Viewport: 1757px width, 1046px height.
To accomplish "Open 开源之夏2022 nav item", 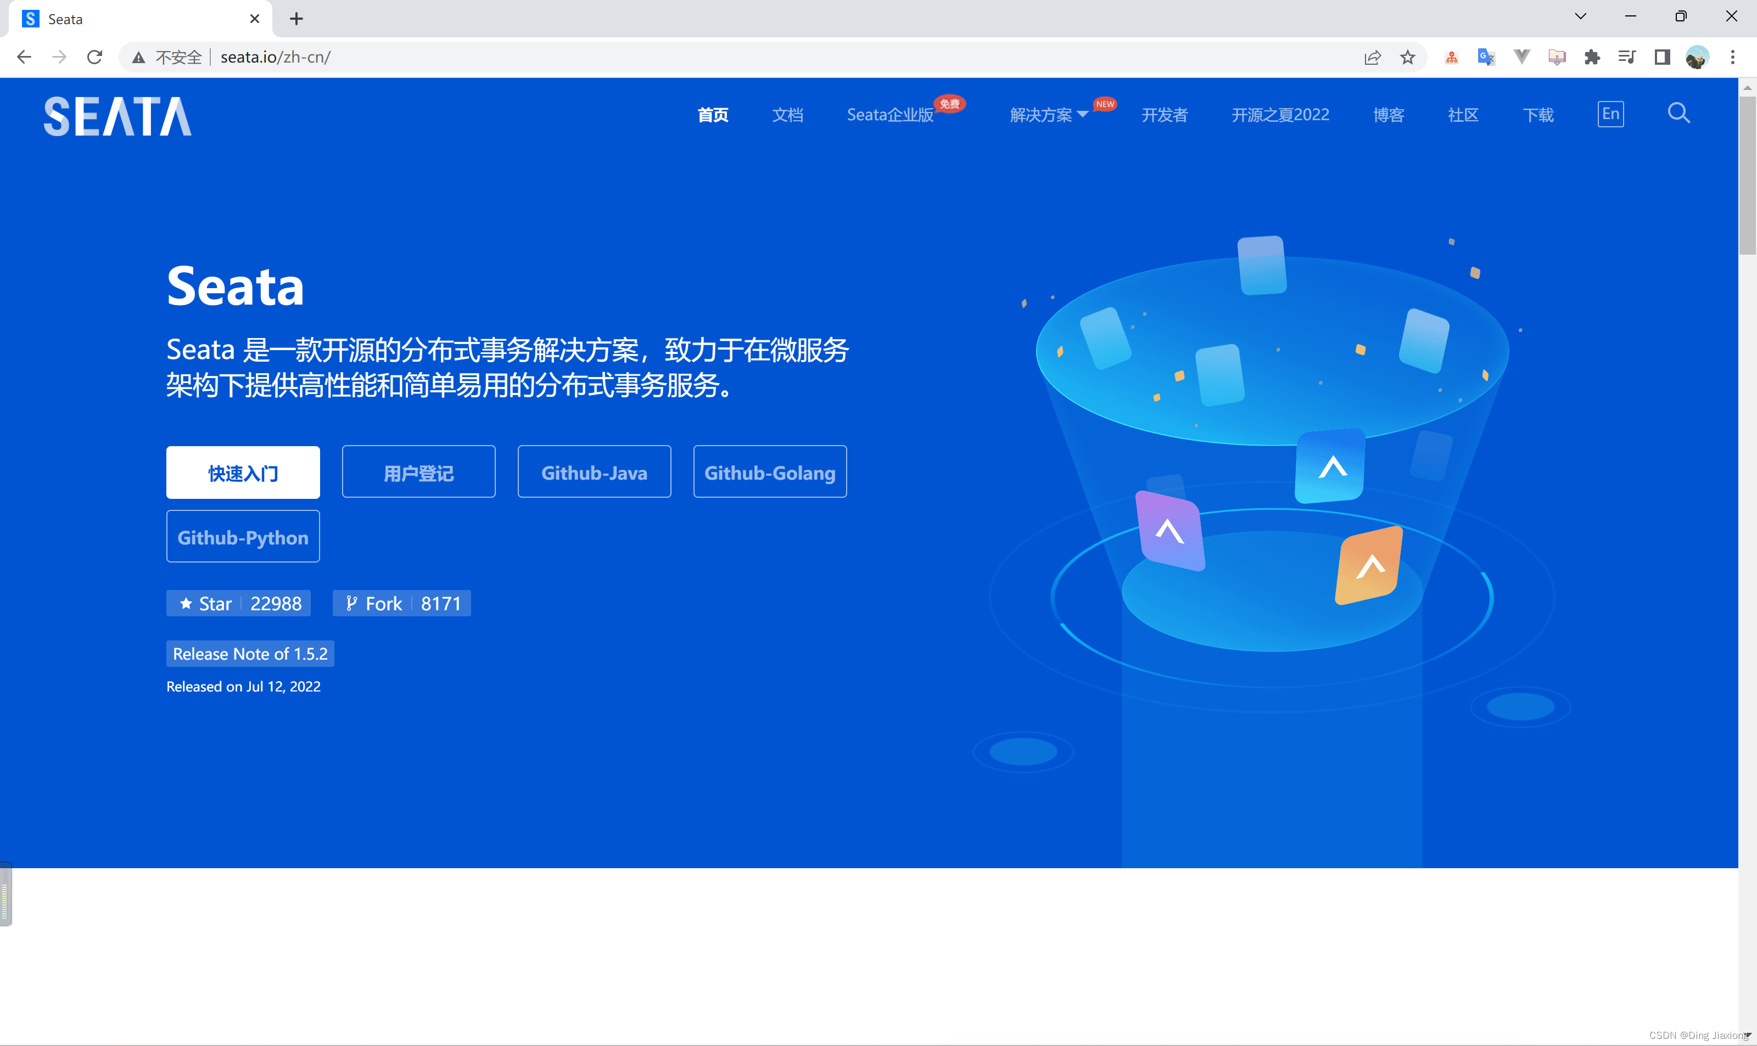I will [1280, 115].
